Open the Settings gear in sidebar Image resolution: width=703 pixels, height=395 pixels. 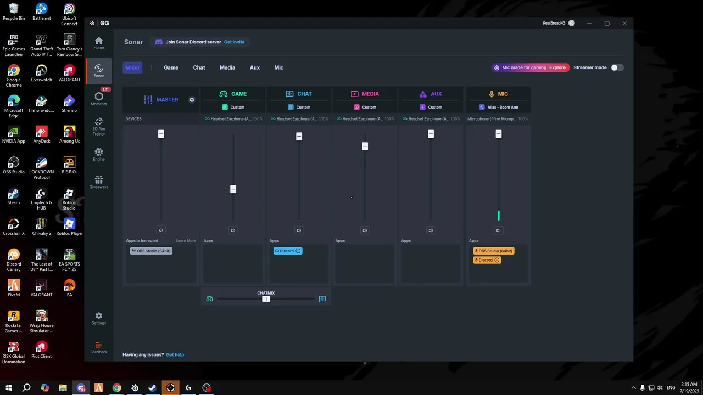(x=99, y=318)
